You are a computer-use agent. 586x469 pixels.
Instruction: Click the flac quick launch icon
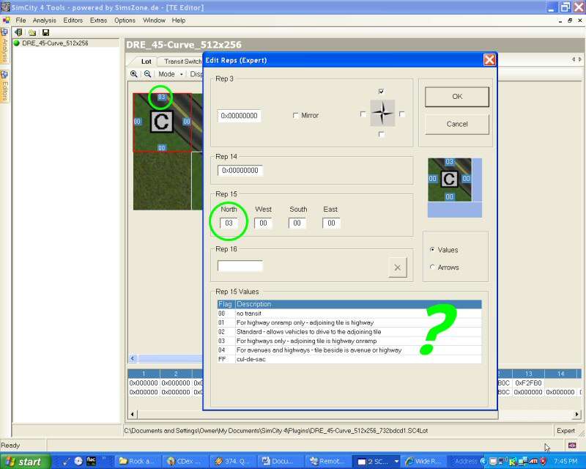[x=91, y=461]
